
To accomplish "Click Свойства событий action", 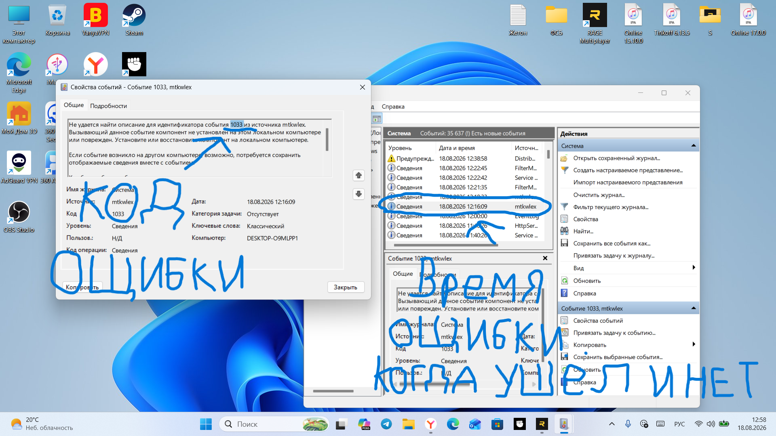I will click(x=598, y=321).
